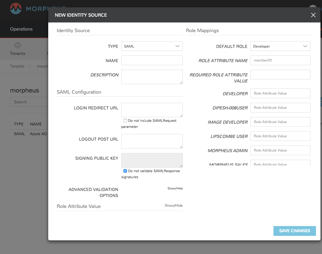The image size is (322, 254).
Task: Open Tenants icon in background page
Action: (x=18, y=45)
